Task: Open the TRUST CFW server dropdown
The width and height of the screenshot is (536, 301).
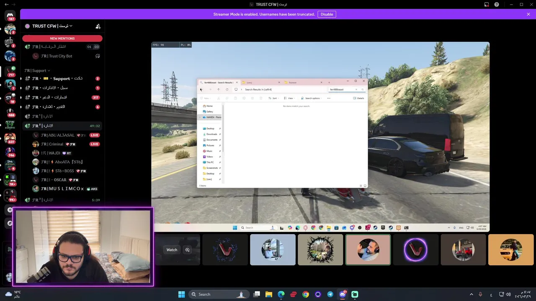Action: [x=52, y=26]
